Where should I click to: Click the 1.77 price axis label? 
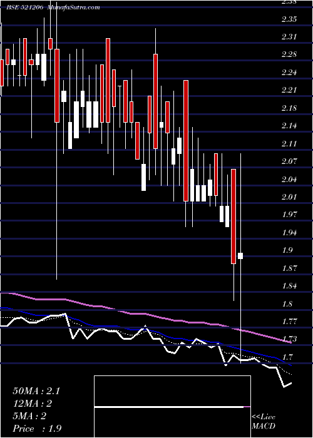[x=289, y=321]
